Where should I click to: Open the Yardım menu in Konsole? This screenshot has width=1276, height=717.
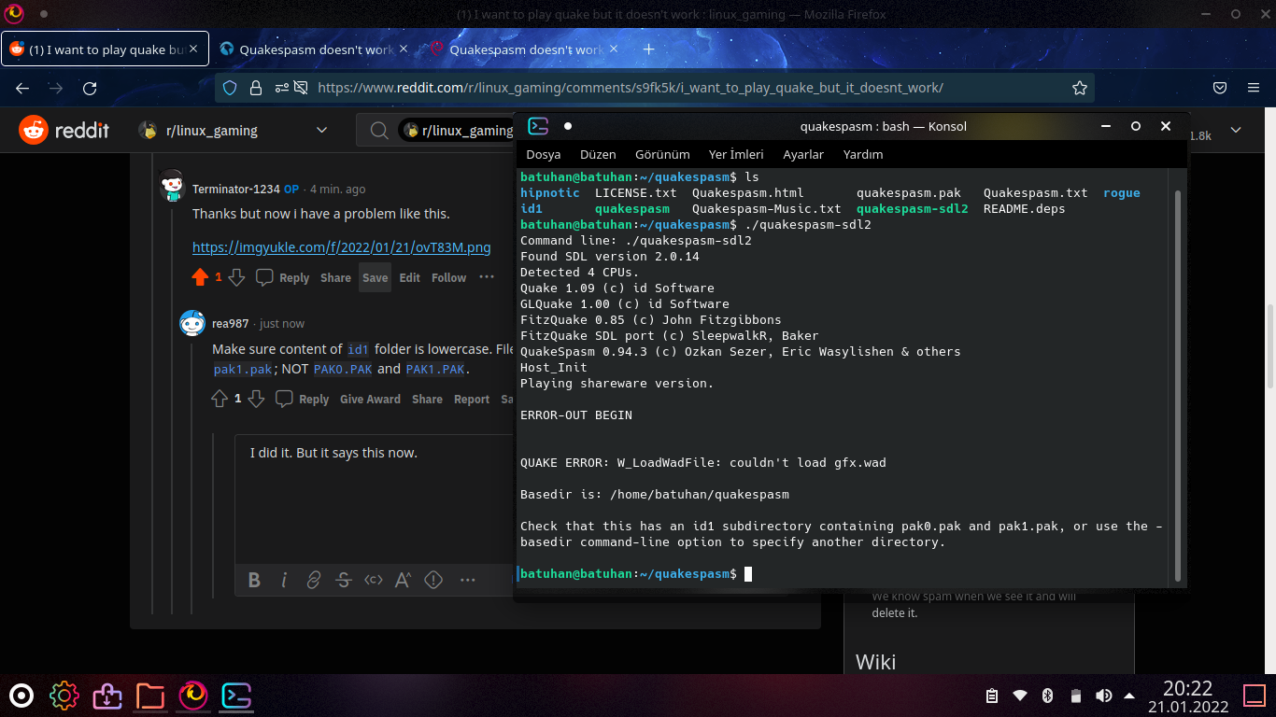pyautogui.click(x=863, y=154)
